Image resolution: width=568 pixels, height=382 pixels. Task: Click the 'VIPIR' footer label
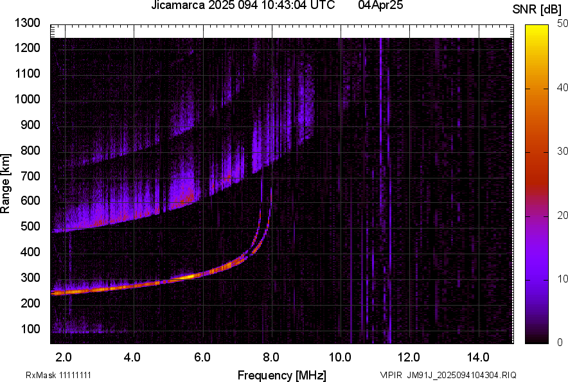(391, 375)
